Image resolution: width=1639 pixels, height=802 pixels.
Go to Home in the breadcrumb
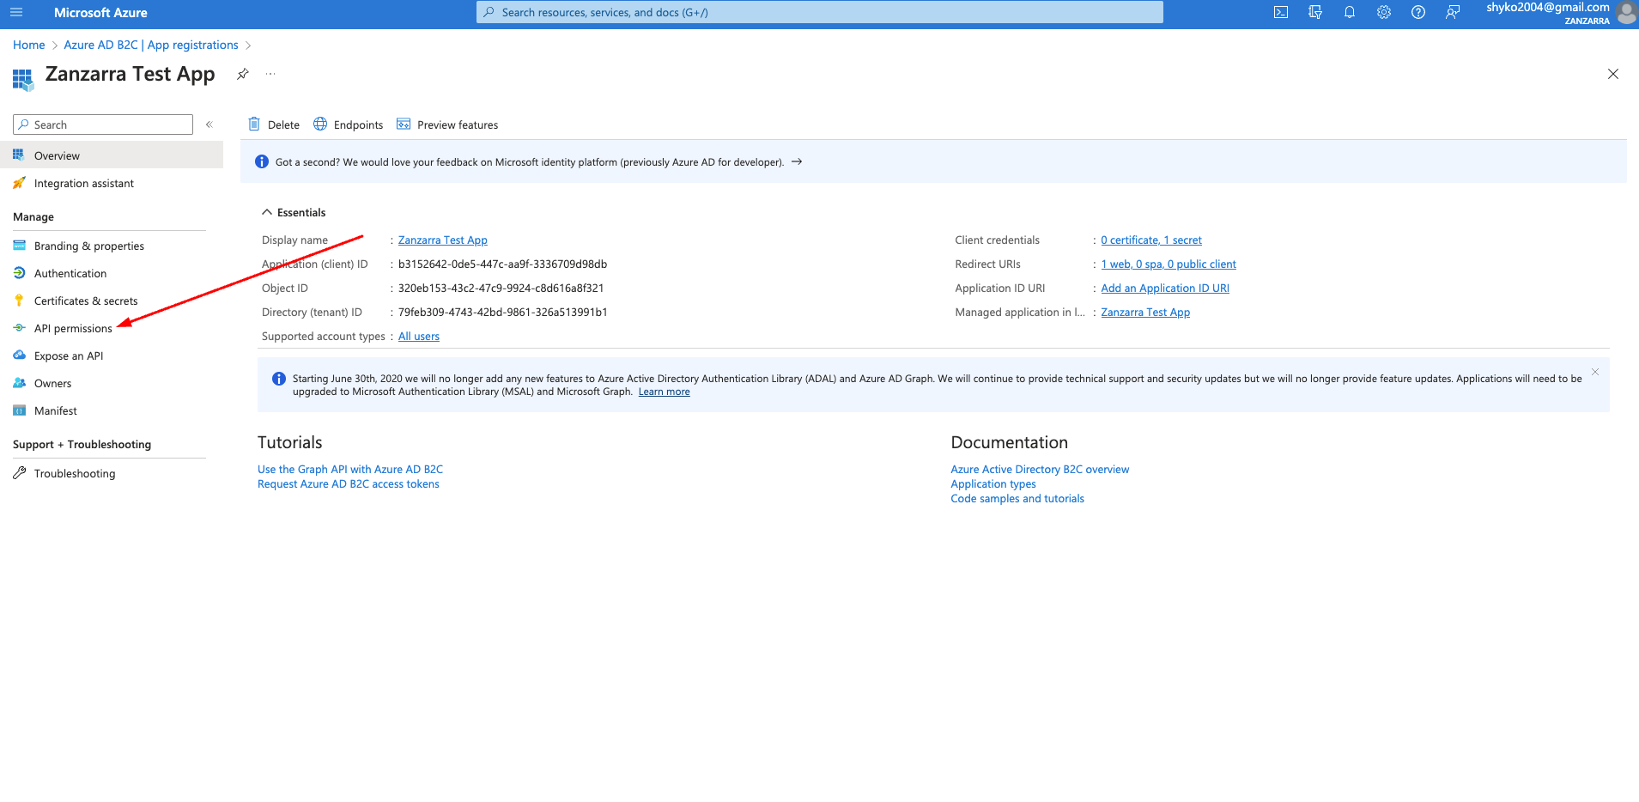29,45
